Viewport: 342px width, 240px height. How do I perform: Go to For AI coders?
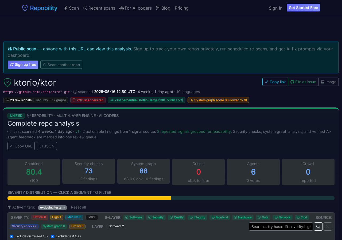click(135, 8)
